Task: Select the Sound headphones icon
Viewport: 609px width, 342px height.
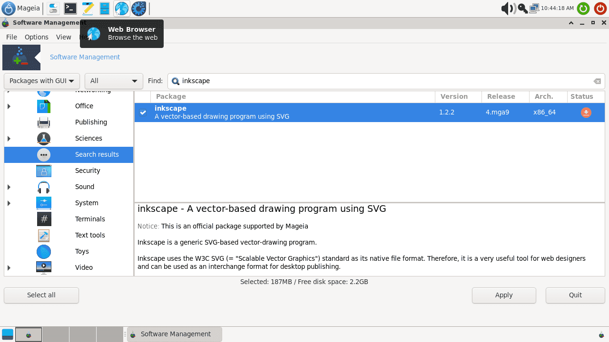Action: tap(44, 187)
